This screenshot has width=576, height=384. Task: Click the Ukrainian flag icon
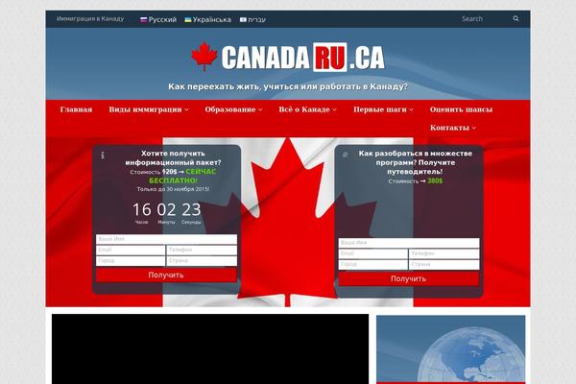point(188,19)
